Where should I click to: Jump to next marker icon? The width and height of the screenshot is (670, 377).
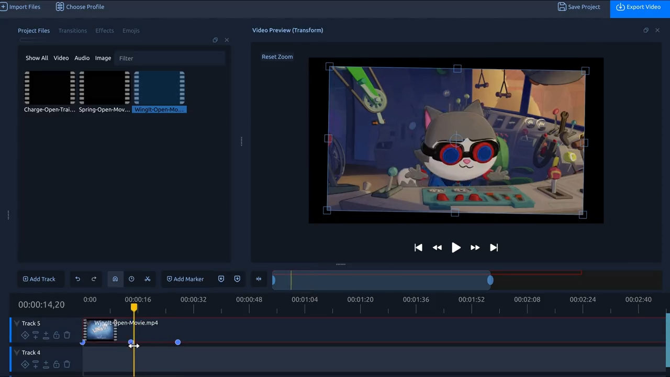(237, 279)
